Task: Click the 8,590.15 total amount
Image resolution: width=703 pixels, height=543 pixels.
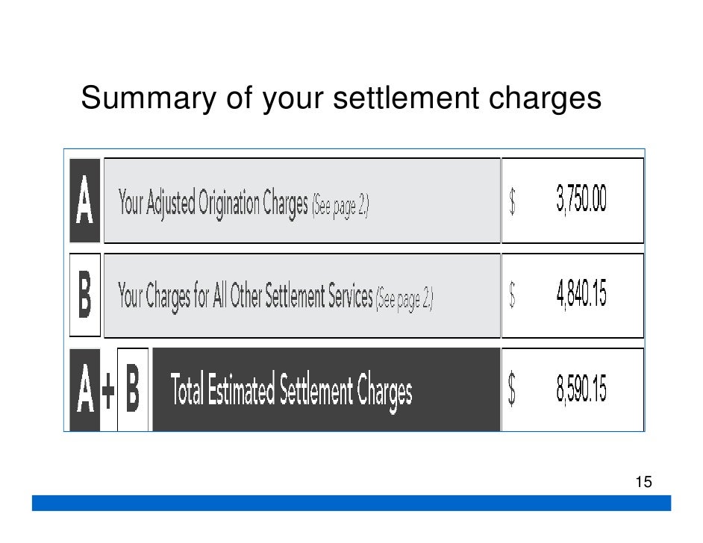Action: click(581, 389)
